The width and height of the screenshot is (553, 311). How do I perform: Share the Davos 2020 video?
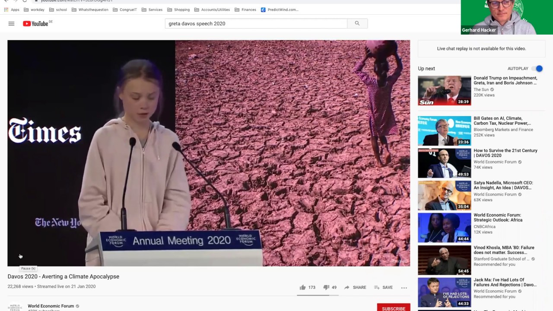click(355, 287)
